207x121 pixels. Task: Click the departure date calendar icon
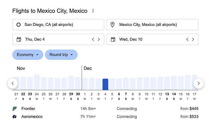tap(19, 39)
